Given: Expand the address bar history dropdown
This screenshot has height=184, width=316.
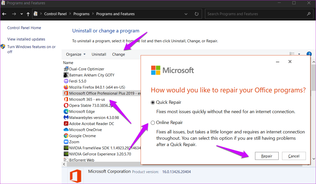Looking at the screenshot, I should click(x=186, y=14).
